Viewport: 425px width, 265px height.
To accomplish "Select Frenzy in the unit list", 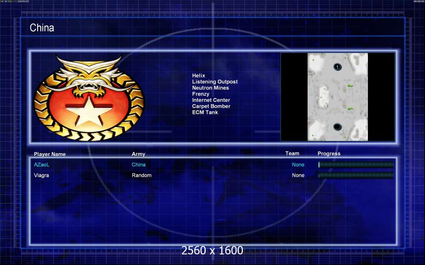I will (201, 94).
